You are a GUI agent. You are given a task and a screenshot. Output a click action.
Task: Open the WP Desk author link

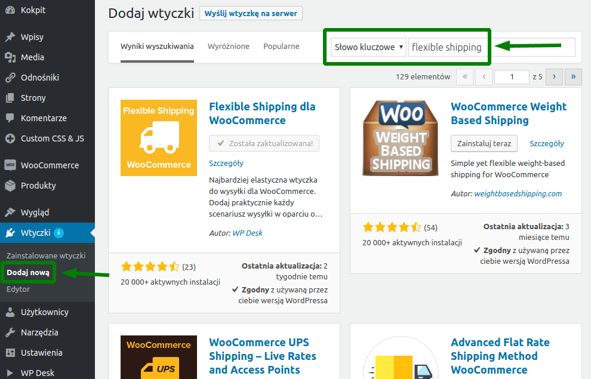[x=247, y=233]
